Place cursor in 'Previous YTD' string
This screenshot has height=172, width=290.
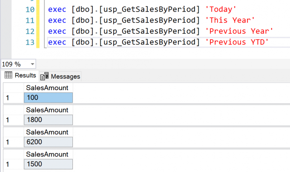pos(236,42)
